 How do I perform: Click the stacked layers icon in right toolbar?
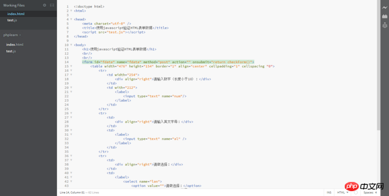click(x=385, y=25)
